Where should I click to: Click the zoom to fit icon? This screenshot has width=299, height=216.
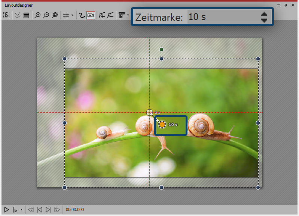pyautogui.click(x=55, y=15)
